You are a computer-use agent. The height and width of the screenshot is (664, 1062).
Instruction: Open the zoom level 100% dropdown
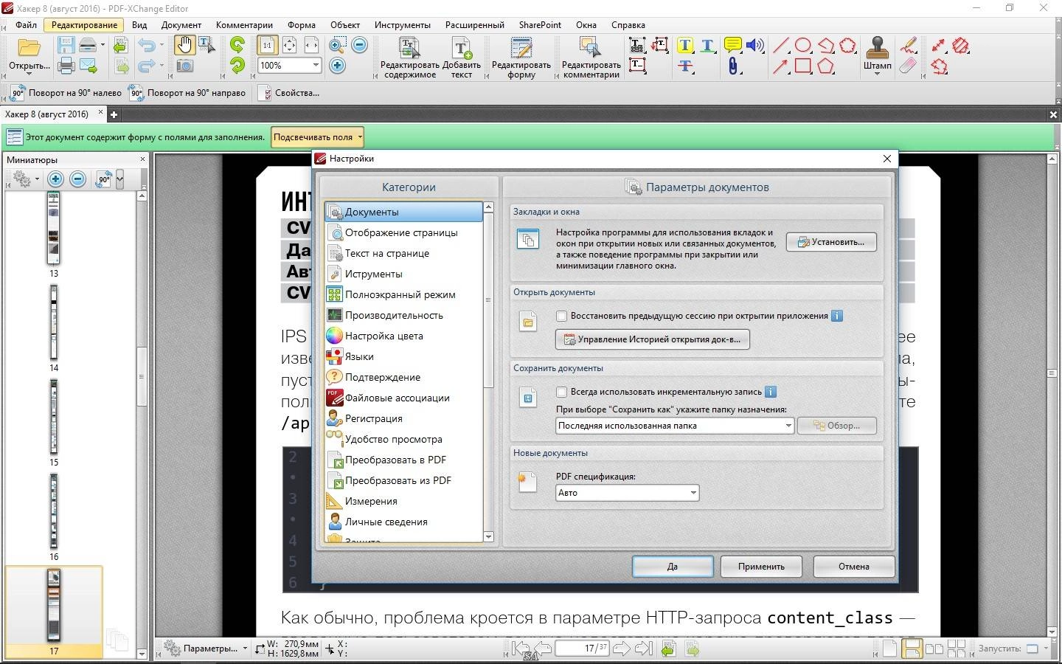[316, 66]
